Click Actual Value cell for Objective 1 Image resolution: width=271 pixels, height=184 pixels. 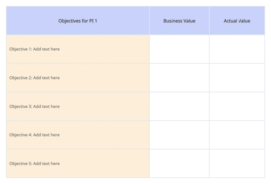click(x=237, y=49)
